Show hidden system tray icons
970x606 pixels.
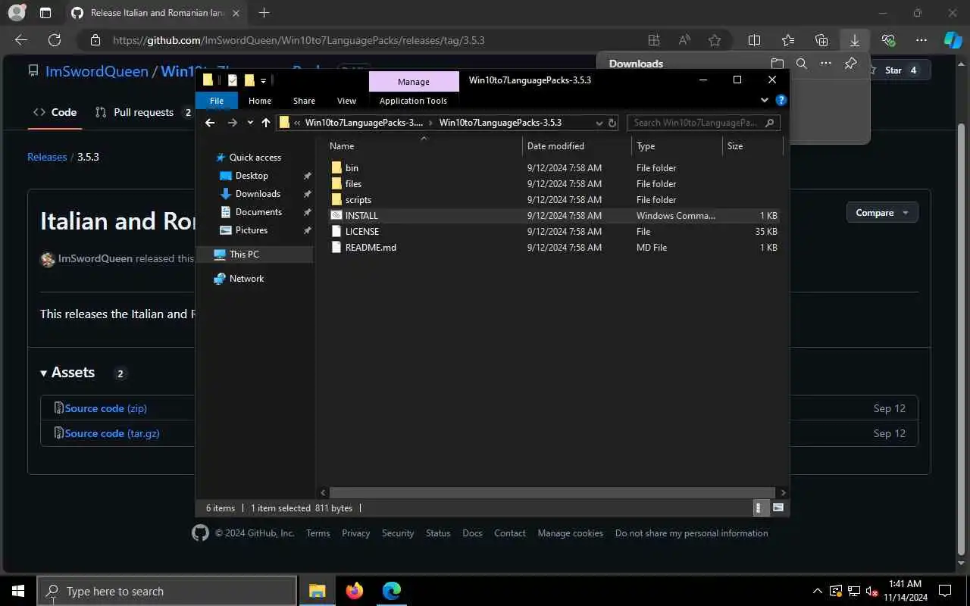817,591
